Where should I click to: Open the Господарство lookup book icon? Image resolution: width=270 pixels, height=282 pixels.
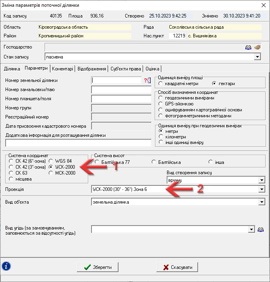248,47
